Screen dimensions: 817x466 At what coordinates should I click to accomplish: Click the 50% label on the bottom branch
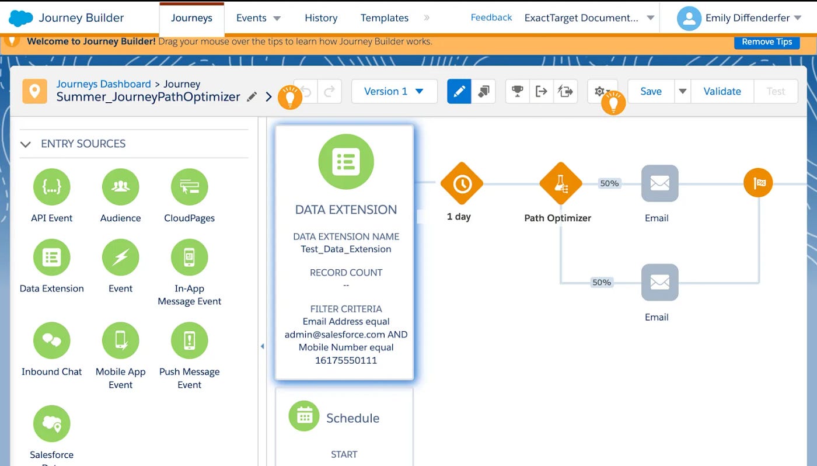(x=602, y=283)
